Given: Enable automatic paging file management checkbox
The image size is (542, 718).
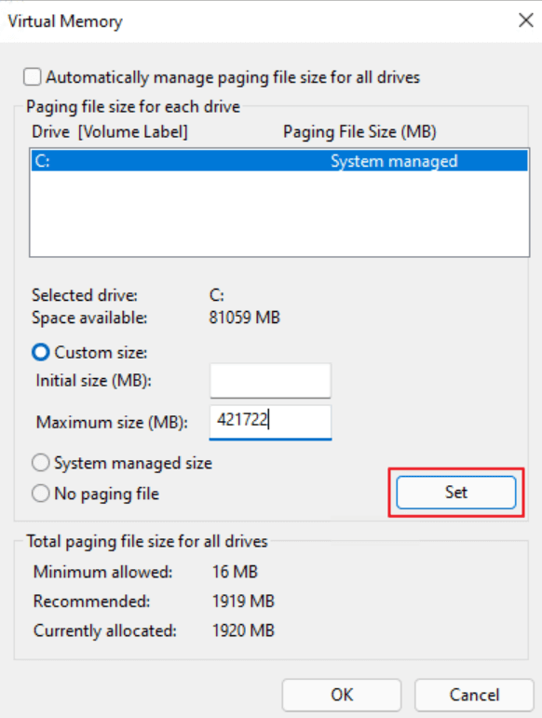Looking at the screenshot, I should tap(33, 77).
